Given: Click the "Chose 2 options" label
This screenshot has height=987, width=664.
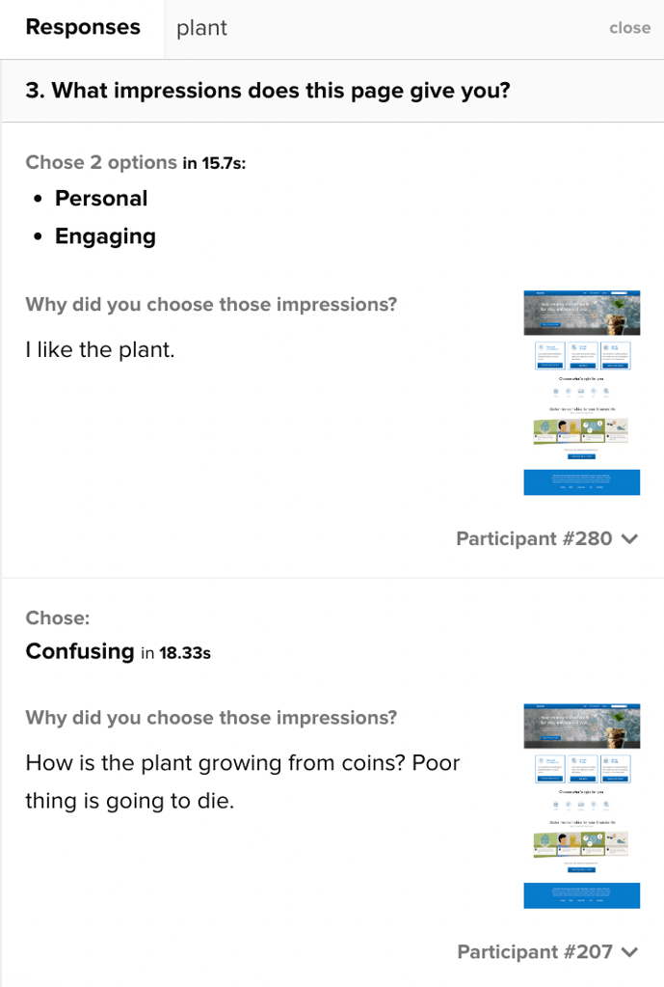Looking at the screenshot, I should coord(101,162).
